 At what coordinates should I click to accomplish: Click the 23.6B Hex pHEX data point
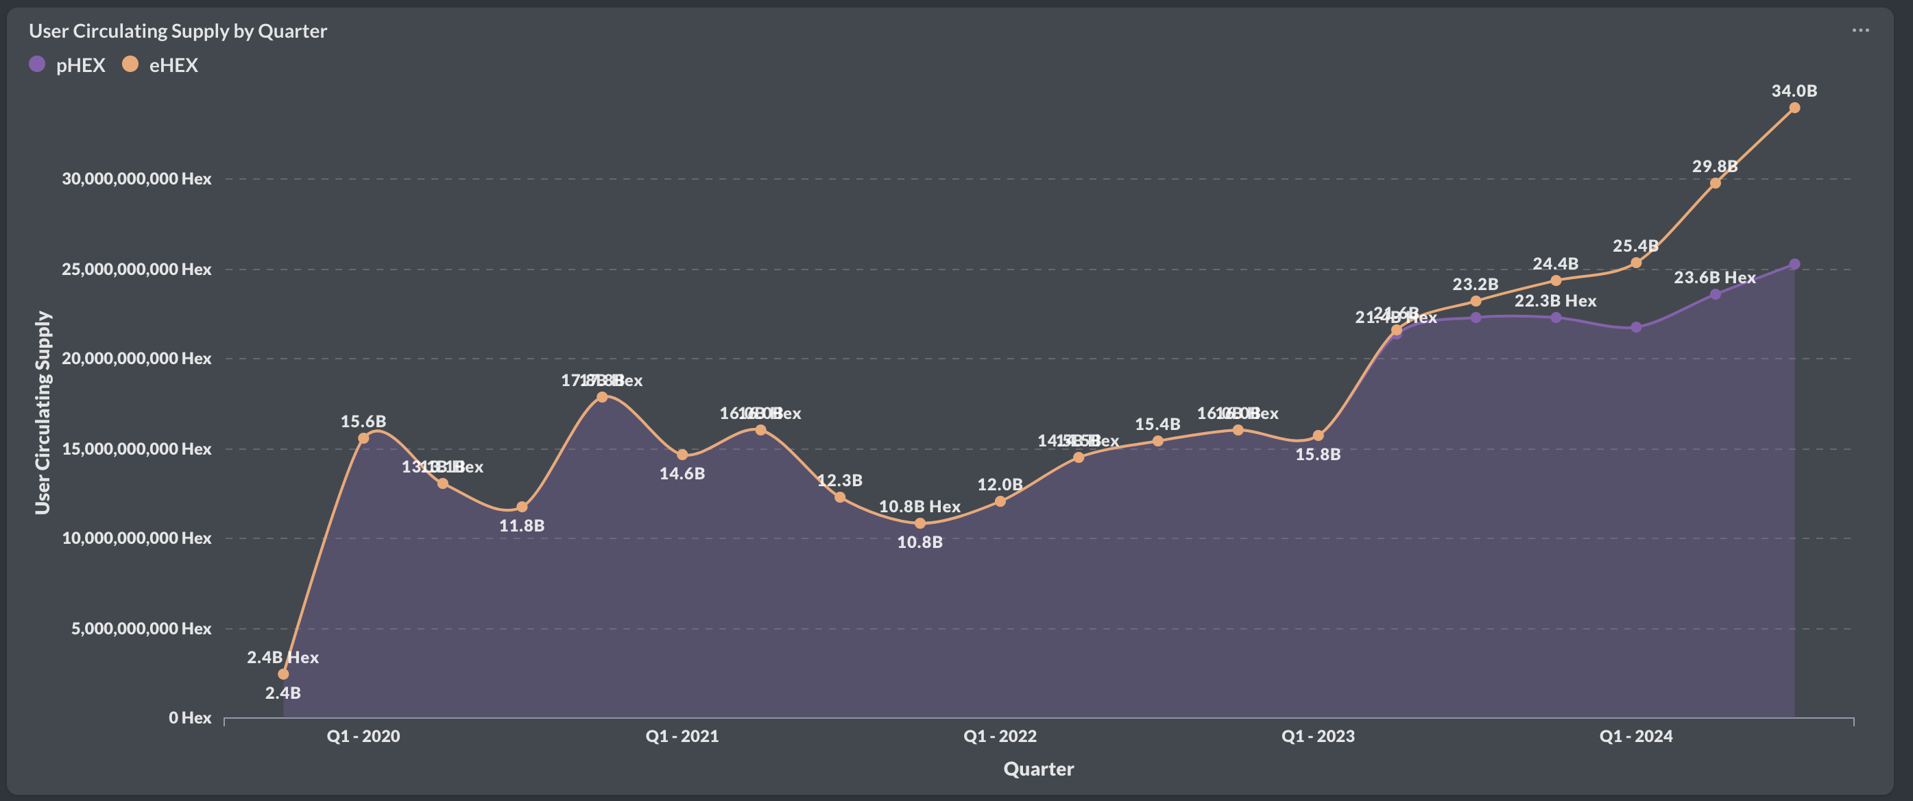(x=1715, y=295)
